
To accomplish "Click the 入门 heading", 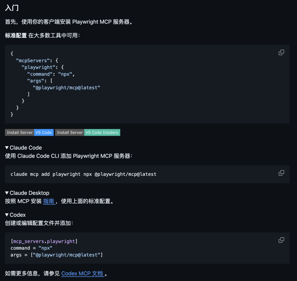I will click(x=12, y=8).
